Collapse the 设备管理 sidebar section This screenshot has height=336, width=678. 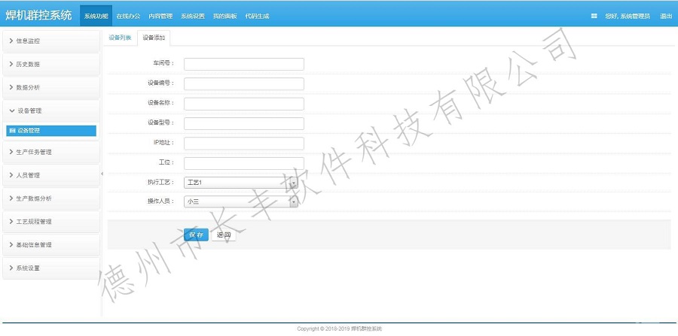50,110
